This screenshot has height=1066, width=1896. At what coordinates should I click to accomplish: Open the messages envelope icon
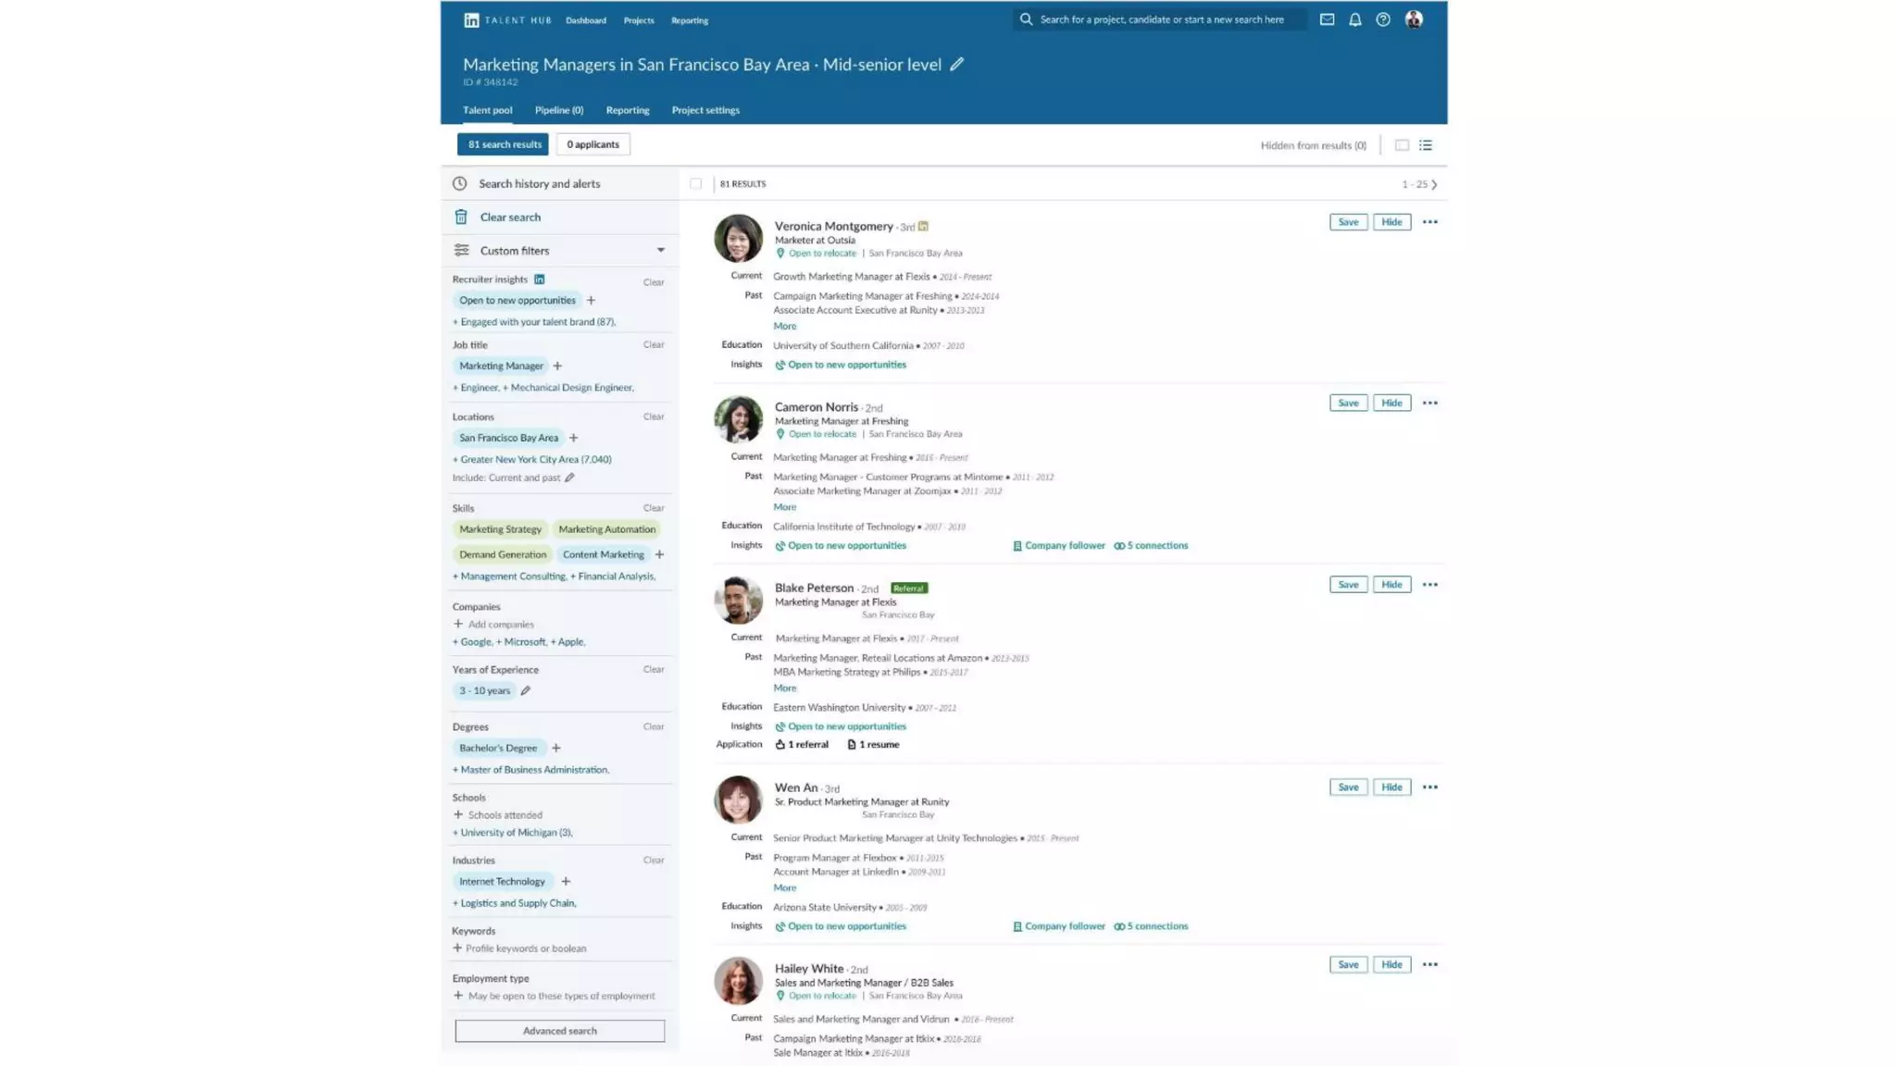tap(1327, 19)
